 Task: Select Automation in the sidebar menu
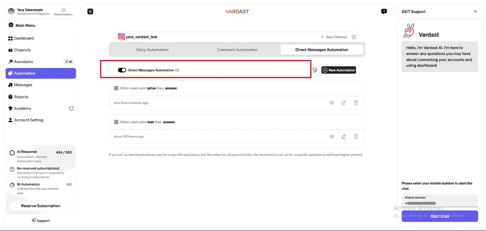pos(40,73)
